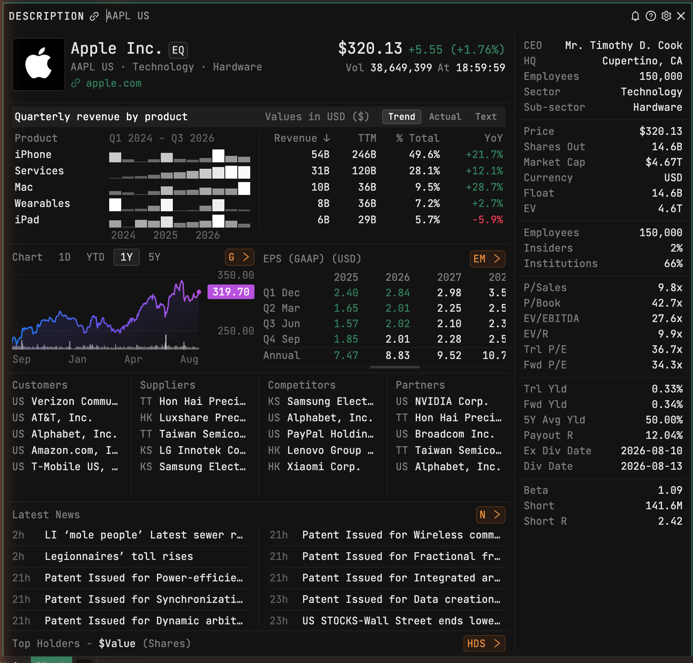Click the link icon beside DESCRIPTION
Viewport: 693px width, 663px height.
94,16
